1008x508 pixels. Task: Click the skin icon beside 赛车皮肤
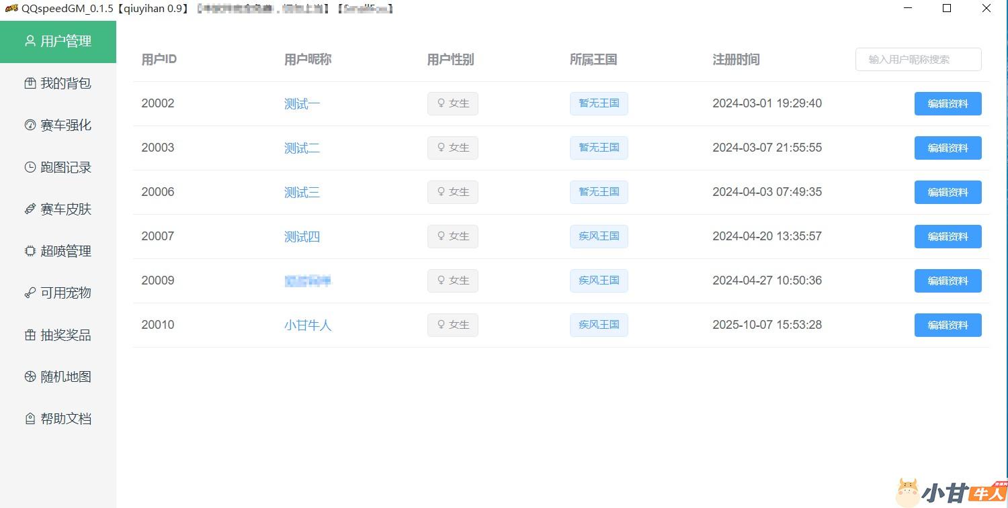coord(30,209)
